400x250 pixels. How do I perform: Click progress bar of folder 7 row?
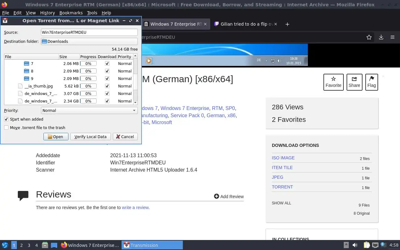pos(88,63)
